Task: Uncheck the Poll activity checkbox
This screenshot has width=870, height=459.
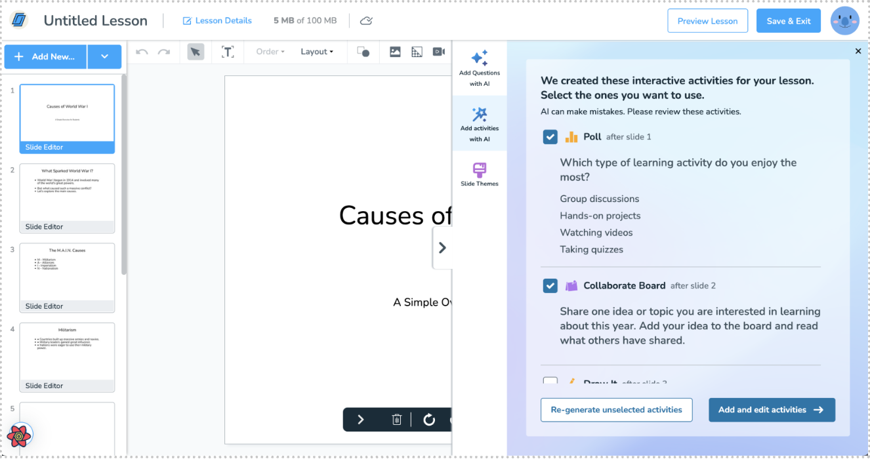Action: coord(550,137)
